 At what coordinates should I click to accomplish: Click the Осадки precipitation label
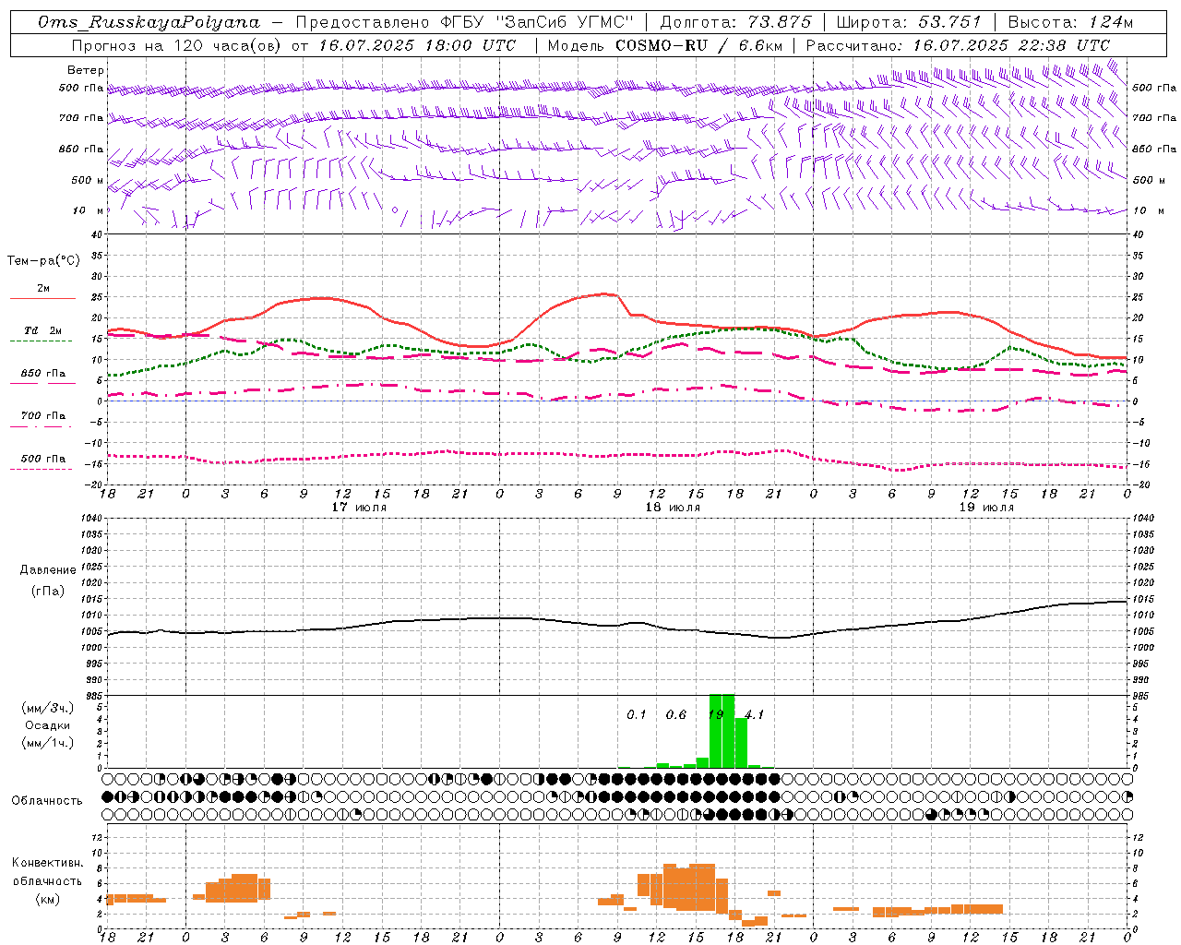(x=47, y=725)
